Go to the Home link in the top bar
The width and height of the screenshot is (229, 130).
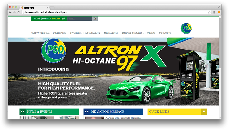pyautogui.click(x=37, y=19)
